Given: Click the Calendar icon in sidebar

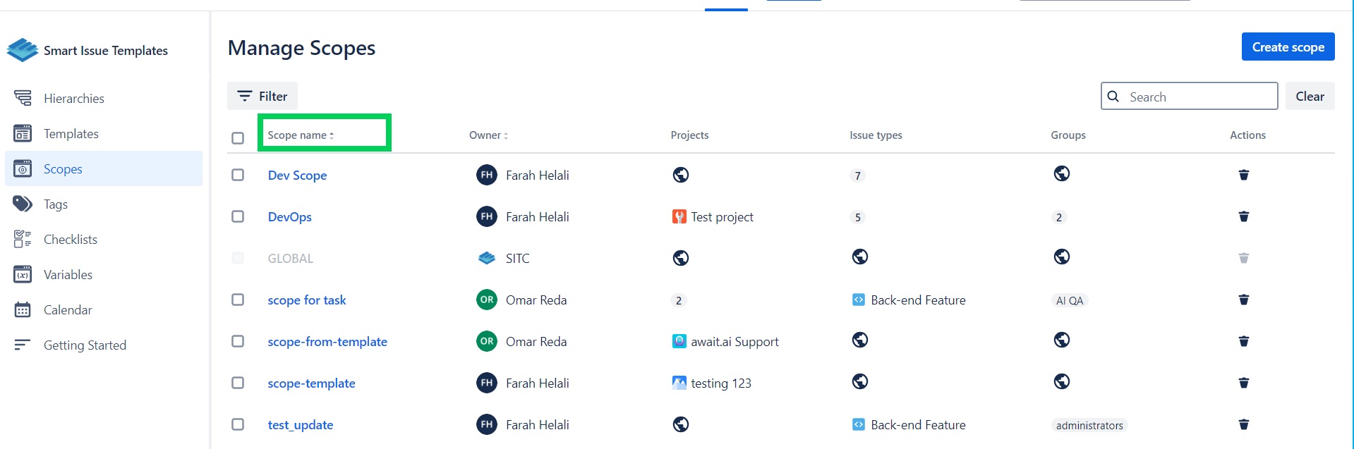Looking at the screenshot, I should (23, 309).
